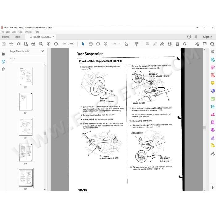Zoom in with the plus button
Image resolution: width=216 pixels, height=216 pixels.
106,44
